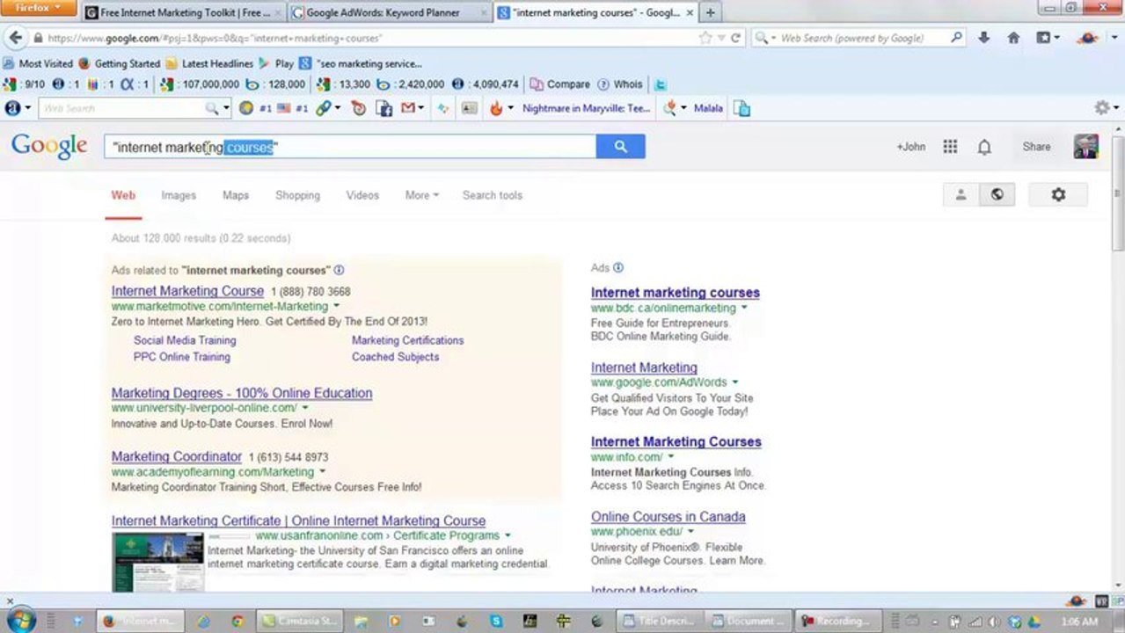Open the Google apps grid icon
Image resolution: width=1125 pixels, height=633 pixels.
pyautogui.click(x=950, y=147)
